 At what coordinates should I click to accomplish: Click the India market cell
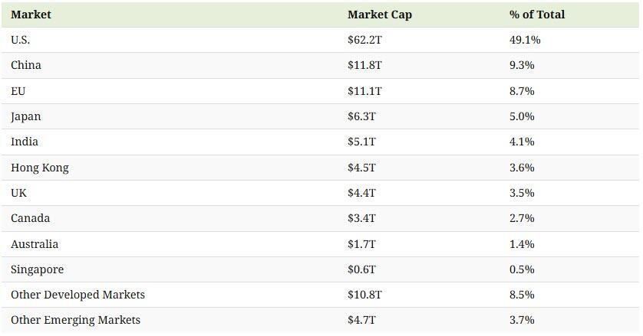(25, 142)
